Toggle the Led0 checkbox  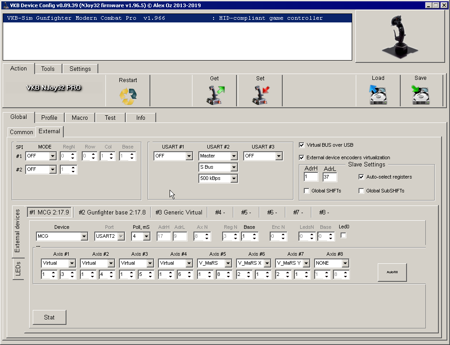point(343,236)
